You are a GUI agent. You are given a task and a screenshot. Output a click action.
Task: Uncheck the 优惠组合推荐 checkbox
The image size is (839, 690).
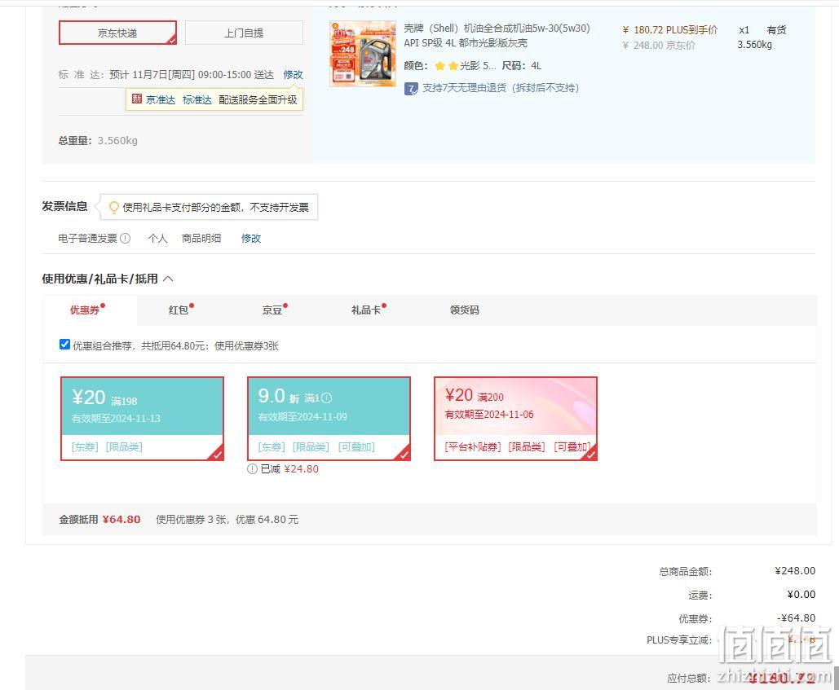(x=64, y=345)
